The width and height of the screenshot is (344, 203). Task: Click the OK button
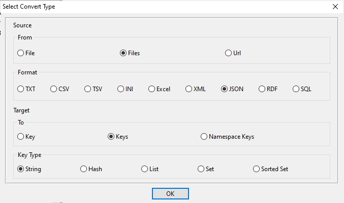170,193
